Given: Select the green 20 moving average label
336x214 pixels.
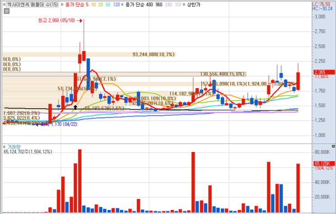Looking at the screenshot, I should click(100, 5).
